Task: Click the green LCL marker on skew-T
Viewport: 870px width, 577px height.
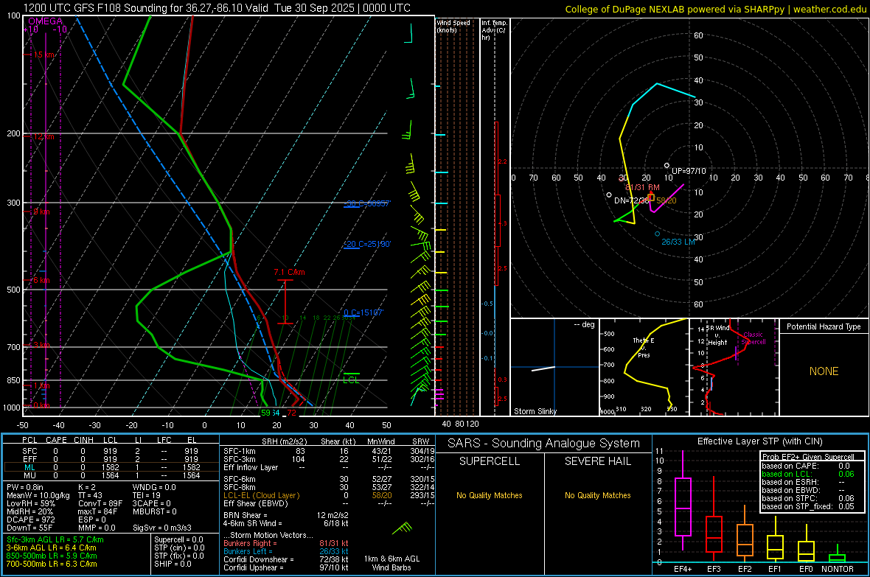Action: (x=351, y=378)
